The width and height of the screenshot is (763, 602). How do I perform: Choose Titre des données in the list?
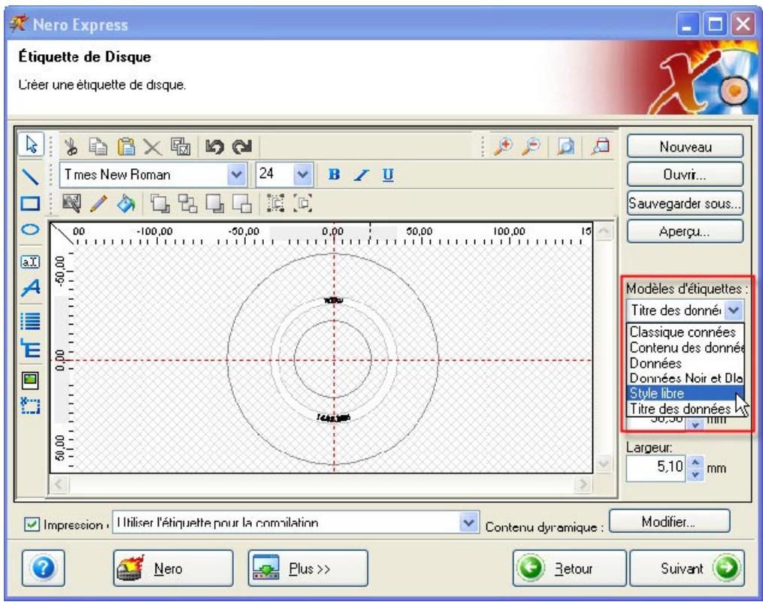pos(685,408)
